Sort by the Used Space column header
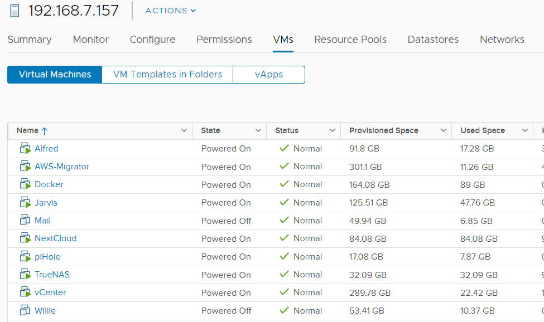Image resolution: width=544 pixels, height=322 pixels. pyautogui.click(x=483, y=130)
